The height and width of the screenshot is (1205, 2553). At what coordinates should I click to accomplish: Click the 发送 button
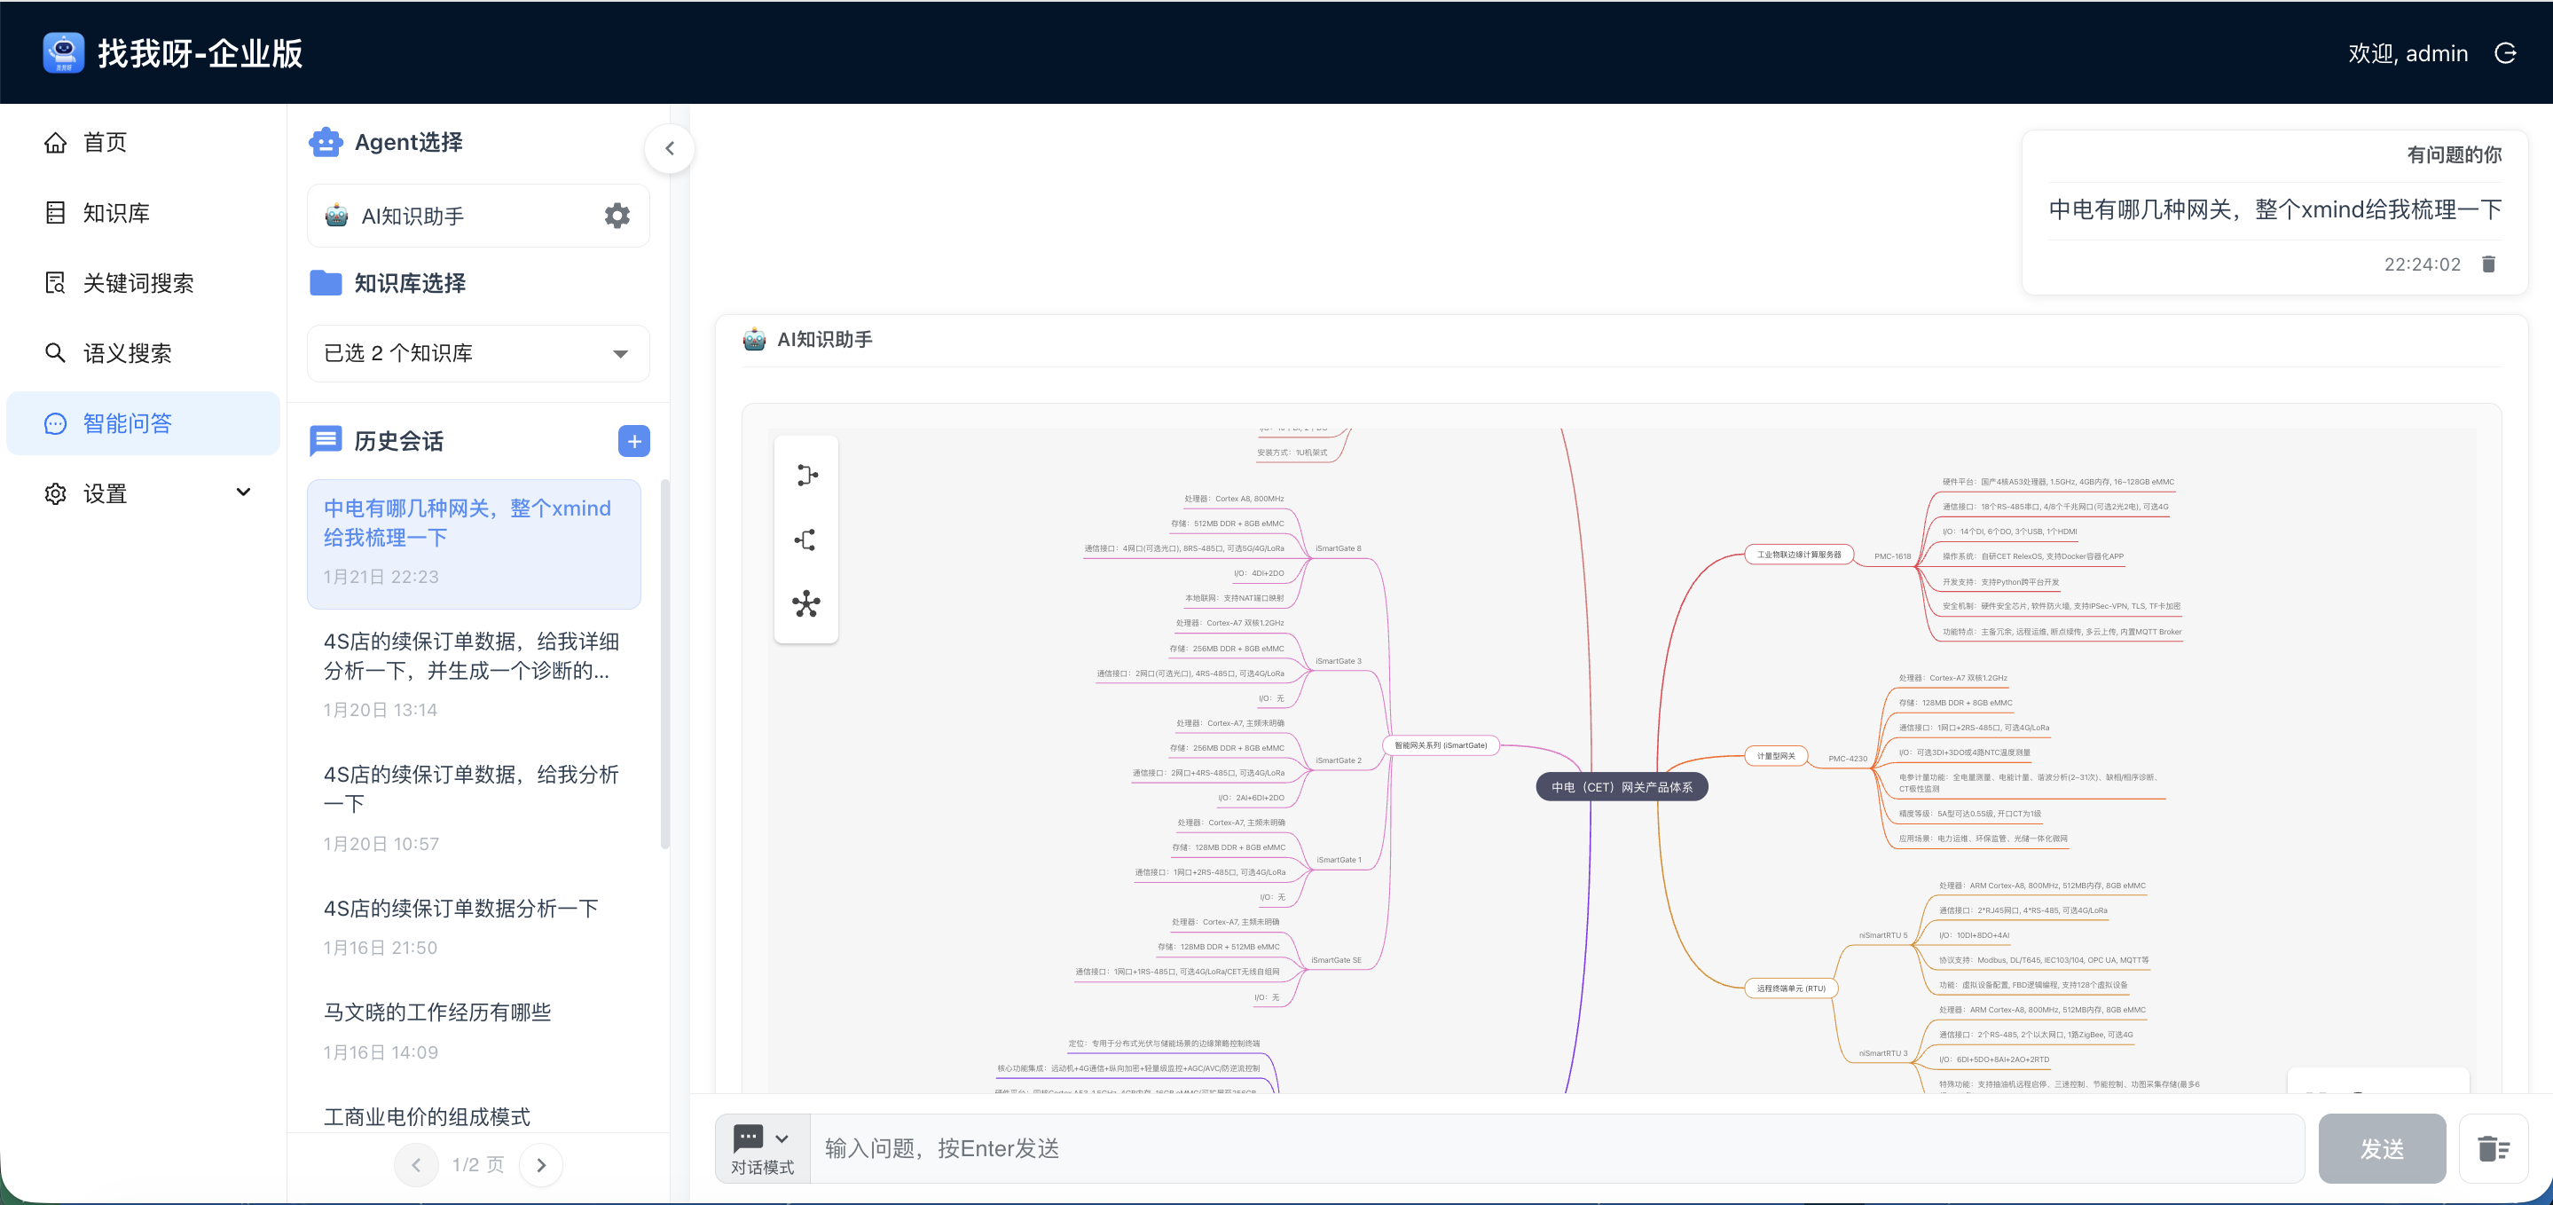tap(2381, 1147)
